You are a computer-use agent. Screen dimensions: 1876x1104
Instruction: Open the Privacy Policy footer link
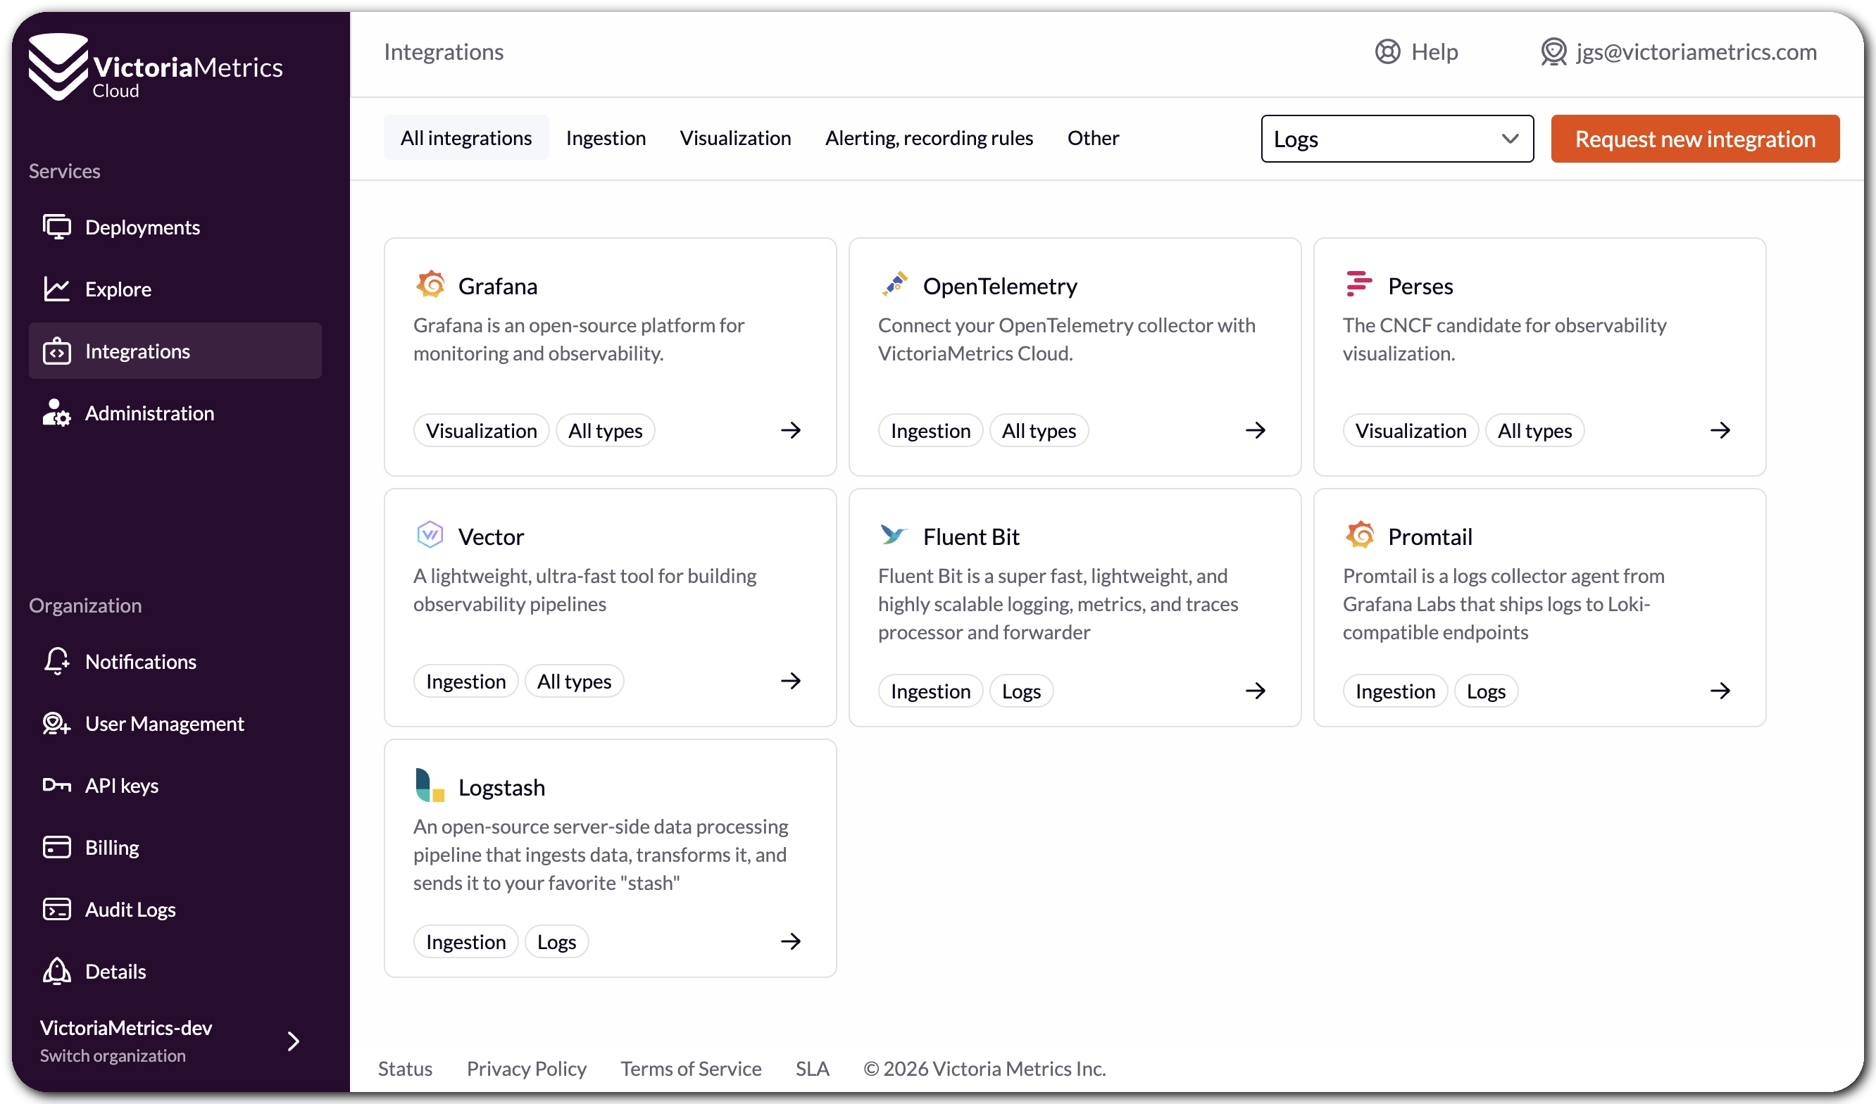point(526,1068)
